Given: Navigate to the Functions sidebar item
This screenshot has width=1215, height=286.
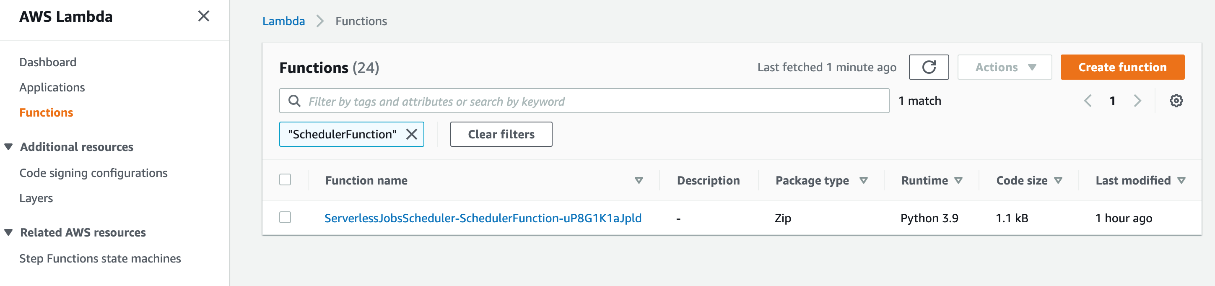Looking at the screenshot, I should point(46,112).
